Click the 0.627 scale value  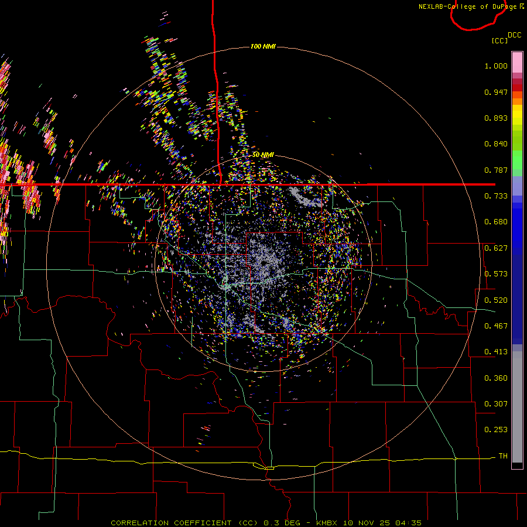(x=496, y=248)
